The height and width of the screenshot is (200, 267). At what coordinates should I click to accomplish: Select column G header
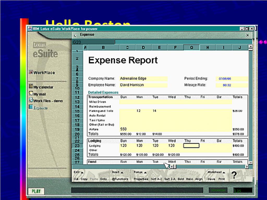point(192,48)
